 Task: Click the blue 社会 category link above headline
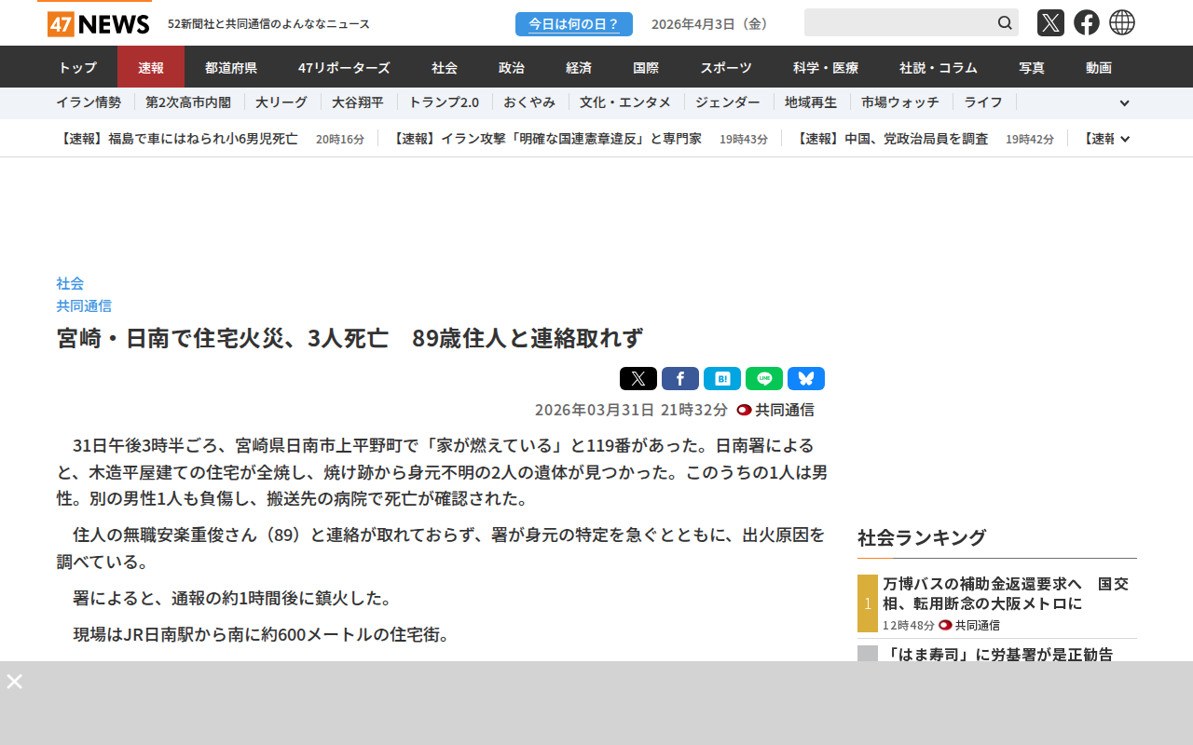pyautogui.click(x=70, y=283)
